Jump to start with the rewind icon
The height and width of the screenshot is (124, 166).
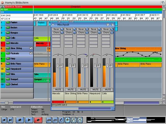click(4, 120)
